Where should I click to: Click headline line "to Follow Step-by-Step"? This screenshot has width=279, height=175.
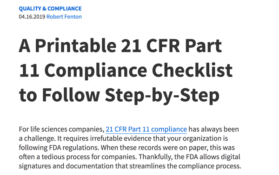[119, 95]
